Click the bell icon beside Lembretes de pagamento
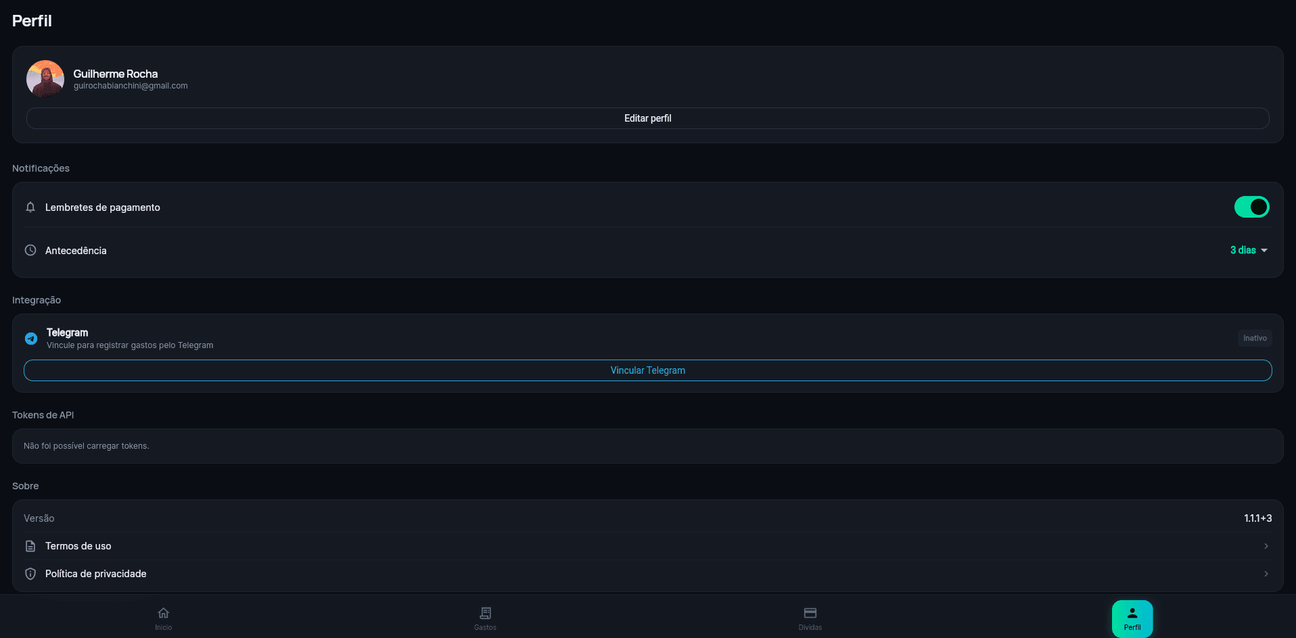1296x638 pixels. (x=30, y=207)
